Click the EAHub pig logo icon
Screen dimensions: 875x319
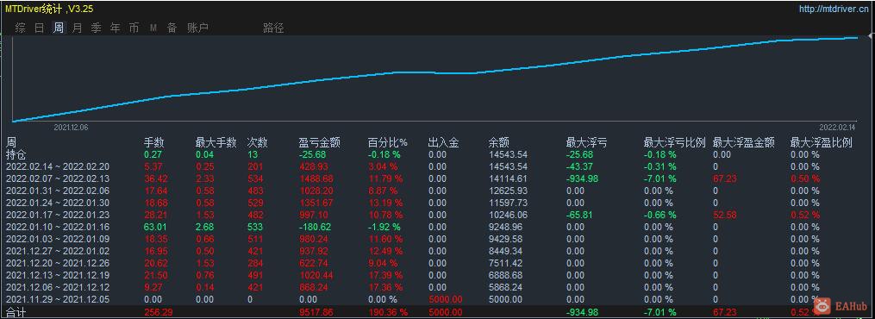point(822,305)
